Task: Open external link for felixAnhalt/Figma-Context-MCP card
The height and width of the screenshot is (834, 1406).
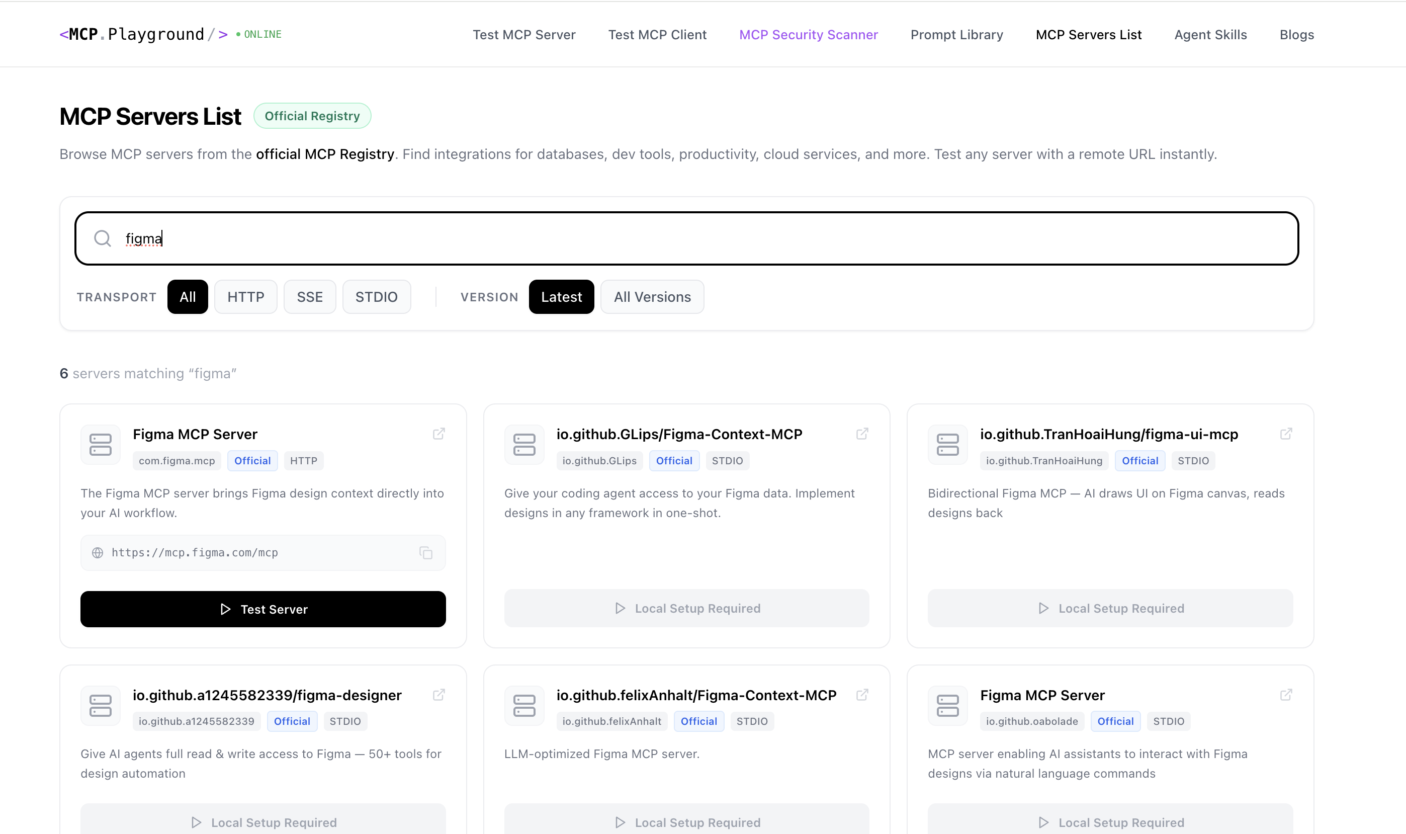Action: 862,695
